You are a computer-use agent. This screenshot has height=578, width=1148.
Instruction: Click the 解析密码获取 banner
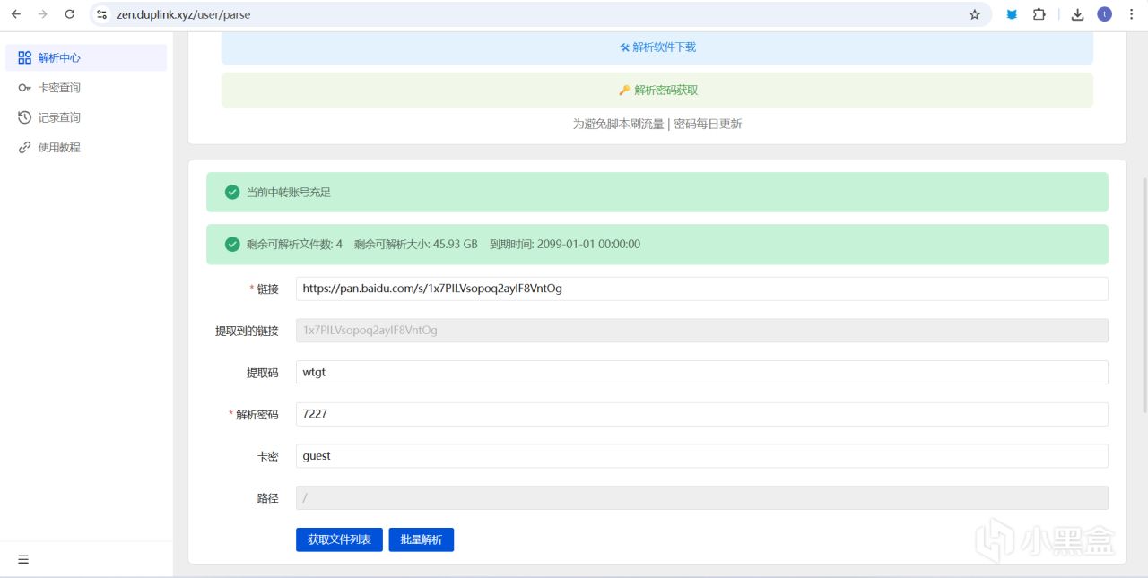click(x=657, y=90)
